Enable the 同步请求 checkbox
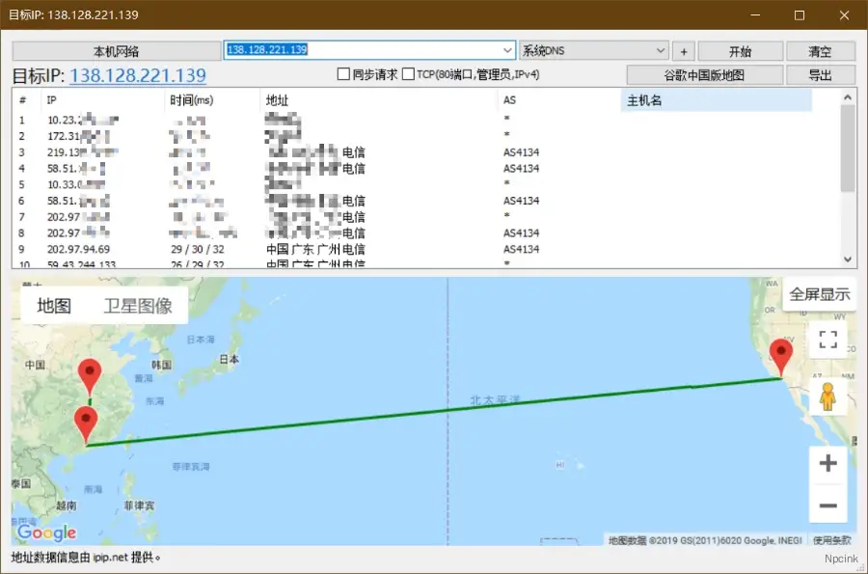The height and width of the screenshot is (574, 868). [x=343, y=74]
